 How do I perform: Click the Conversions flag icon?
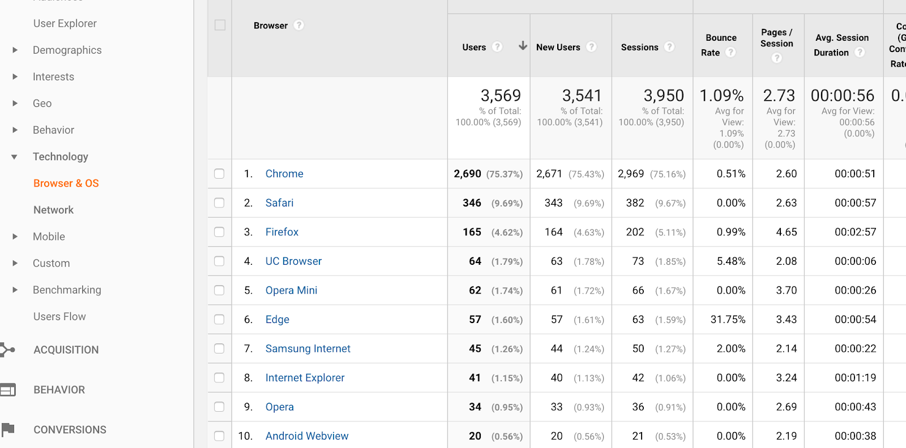(8, 430)
